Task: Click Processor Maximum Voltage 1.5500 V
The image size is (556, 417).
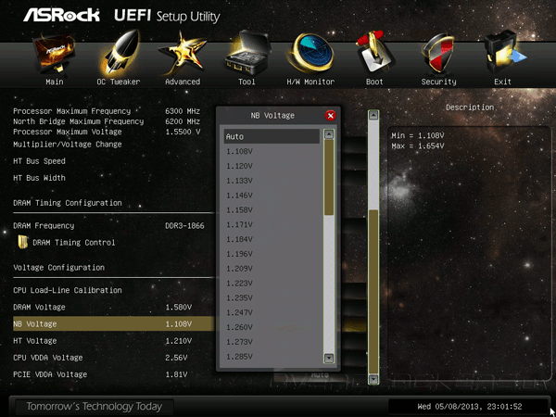Action: click(183, 132)
